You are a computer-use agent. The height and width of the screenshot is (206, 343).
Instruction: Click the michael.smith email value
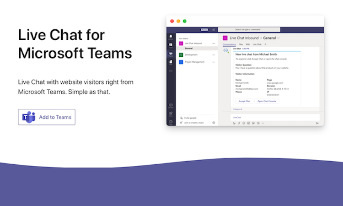click(x=247, y=89)
